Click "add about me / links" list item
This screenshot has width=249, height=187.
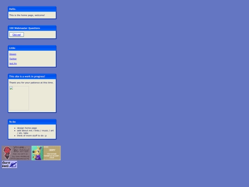point(35,132)
